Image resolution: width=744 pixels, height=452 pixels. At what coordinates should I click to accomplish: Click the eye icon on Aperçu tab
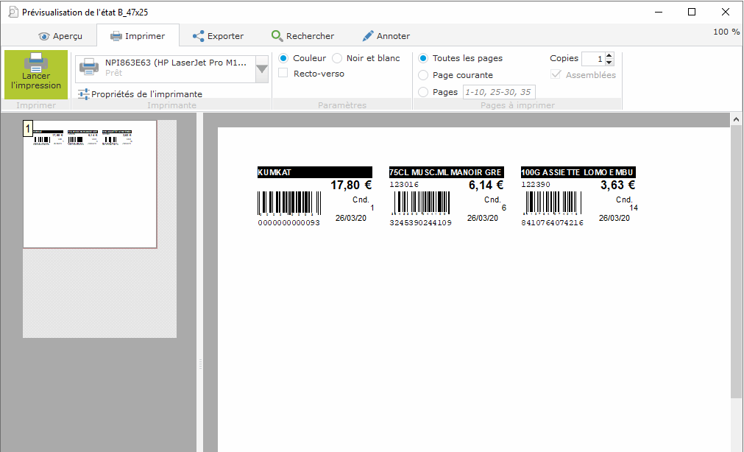(x=44, y=36)
